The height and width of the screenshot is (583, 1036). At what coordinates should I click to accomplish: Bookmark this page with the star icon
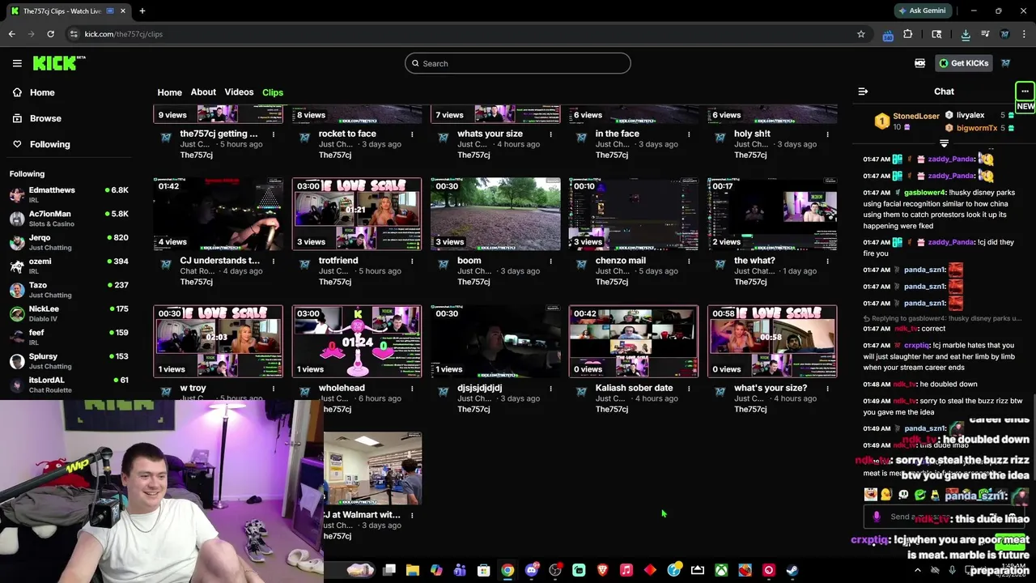[861, 34]
